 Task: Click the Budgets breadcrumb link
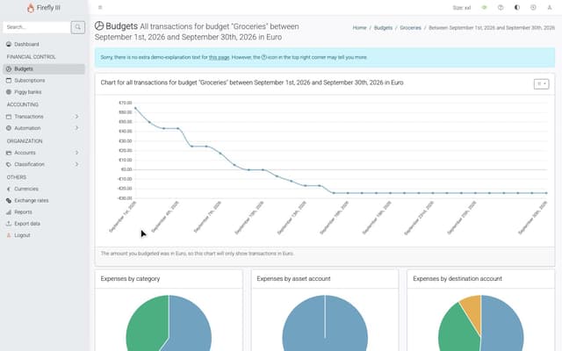(x=383, y=27)
